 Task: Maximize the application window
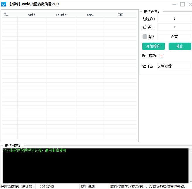[x=182, y=4]
